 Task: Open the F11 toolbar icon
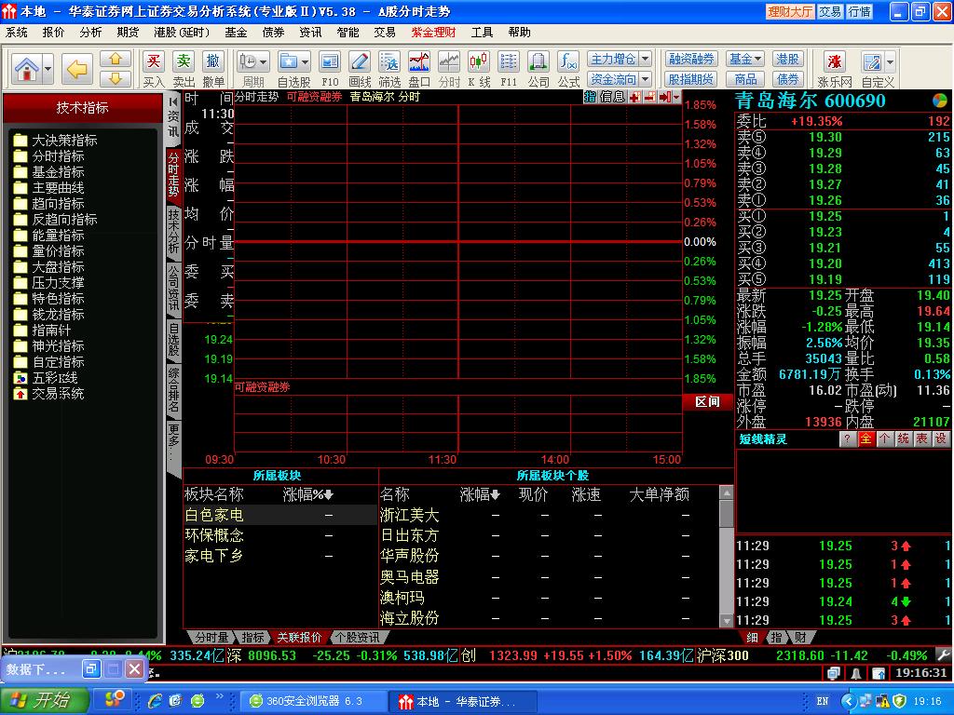[509, 61]
